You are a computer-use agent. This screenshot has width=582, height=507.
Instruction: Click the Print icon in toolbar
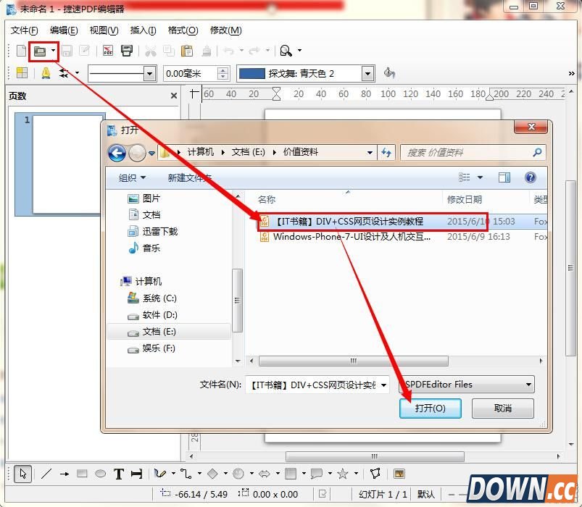[127, 51]
